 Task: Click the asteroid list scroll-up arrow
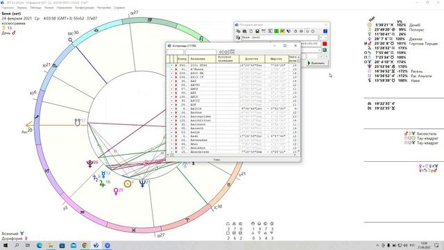coord(298,57)
